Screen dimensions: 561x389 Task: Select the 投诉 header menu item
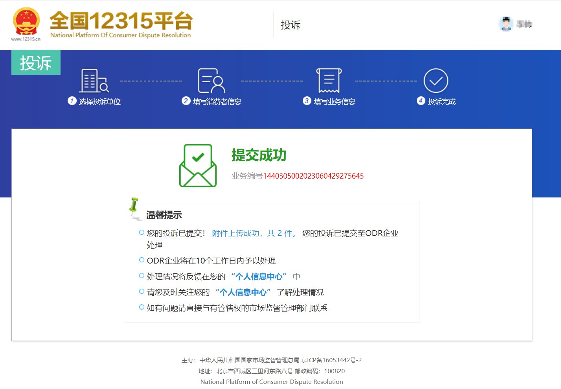291,25
